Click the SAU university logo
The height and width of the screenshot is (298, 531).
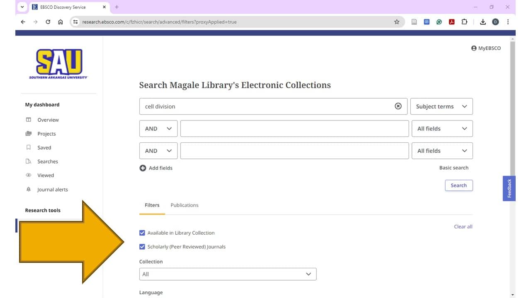coord(58,64)
